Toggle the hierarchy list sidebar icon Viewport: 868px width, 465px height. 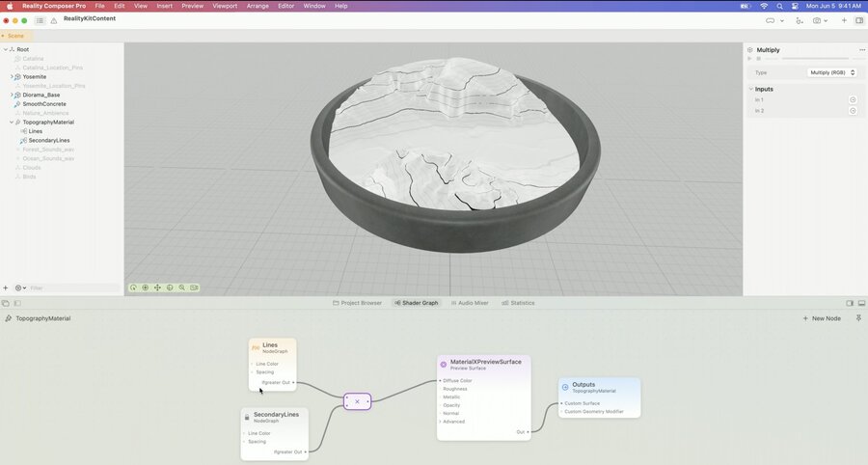pos(40,20)
